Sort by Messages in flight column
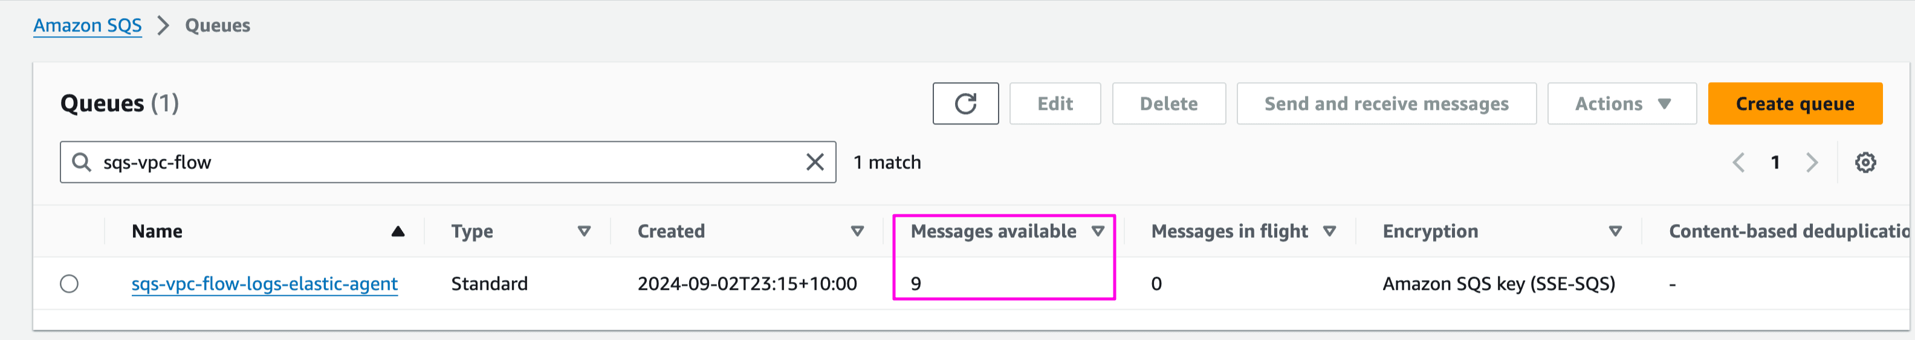 pos(1329,232)
